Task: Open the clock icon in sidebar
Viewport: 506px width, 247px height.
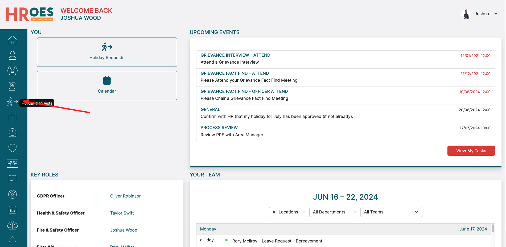Action: tap(13, 133)
